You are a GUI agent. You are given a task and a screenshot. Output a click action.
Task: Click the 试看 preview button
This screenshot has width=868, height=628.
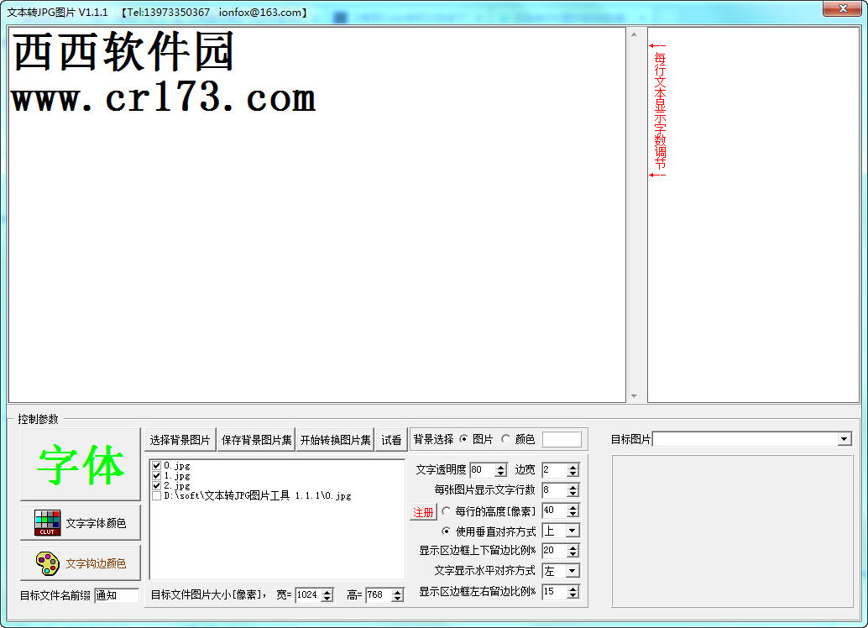click(391, 440)
